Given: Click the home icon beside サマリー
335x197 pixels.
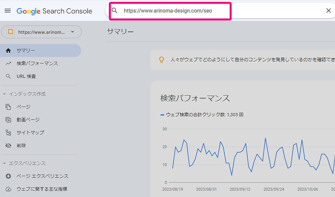Looking at the screenshot, I should (x=8, y=51).
